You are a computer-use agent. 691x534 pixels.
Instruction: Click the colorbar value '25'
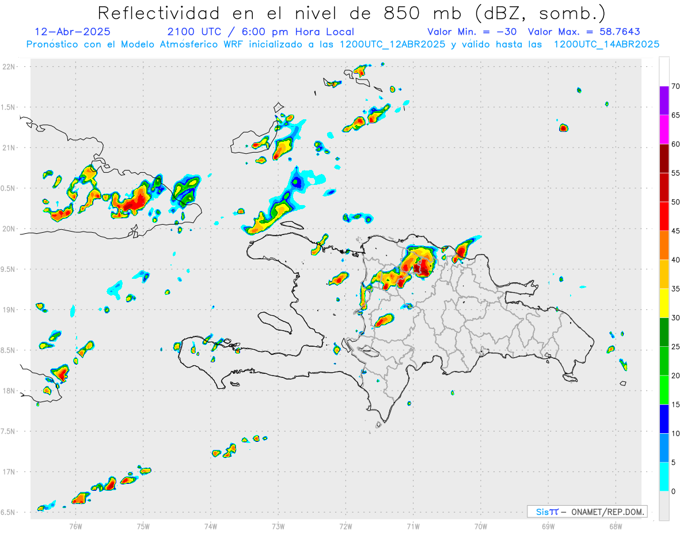(x=676, y=347)
